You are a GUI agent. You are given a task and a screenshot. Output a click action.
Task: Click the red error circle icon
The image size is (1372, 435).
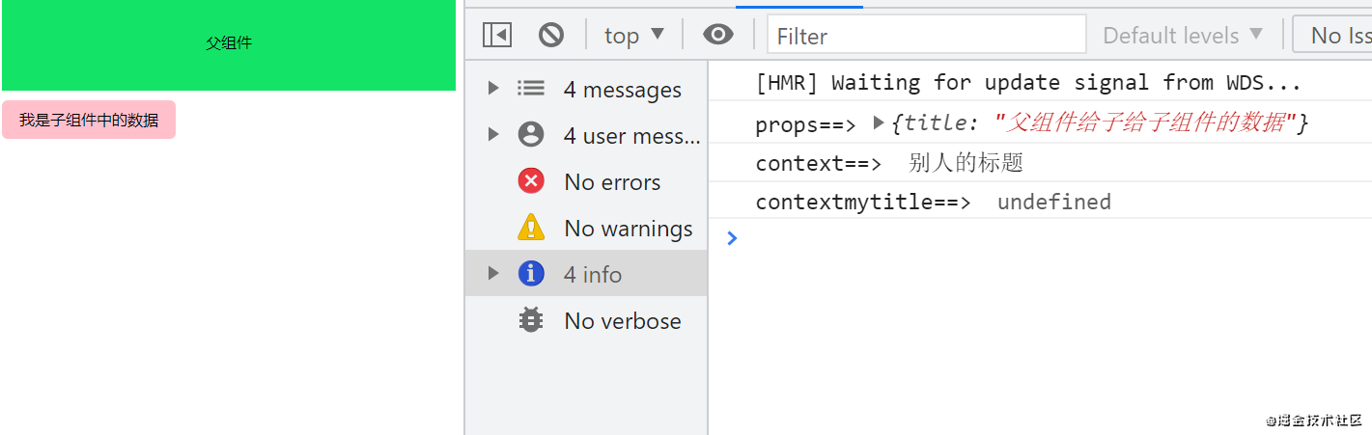point(531,181)
